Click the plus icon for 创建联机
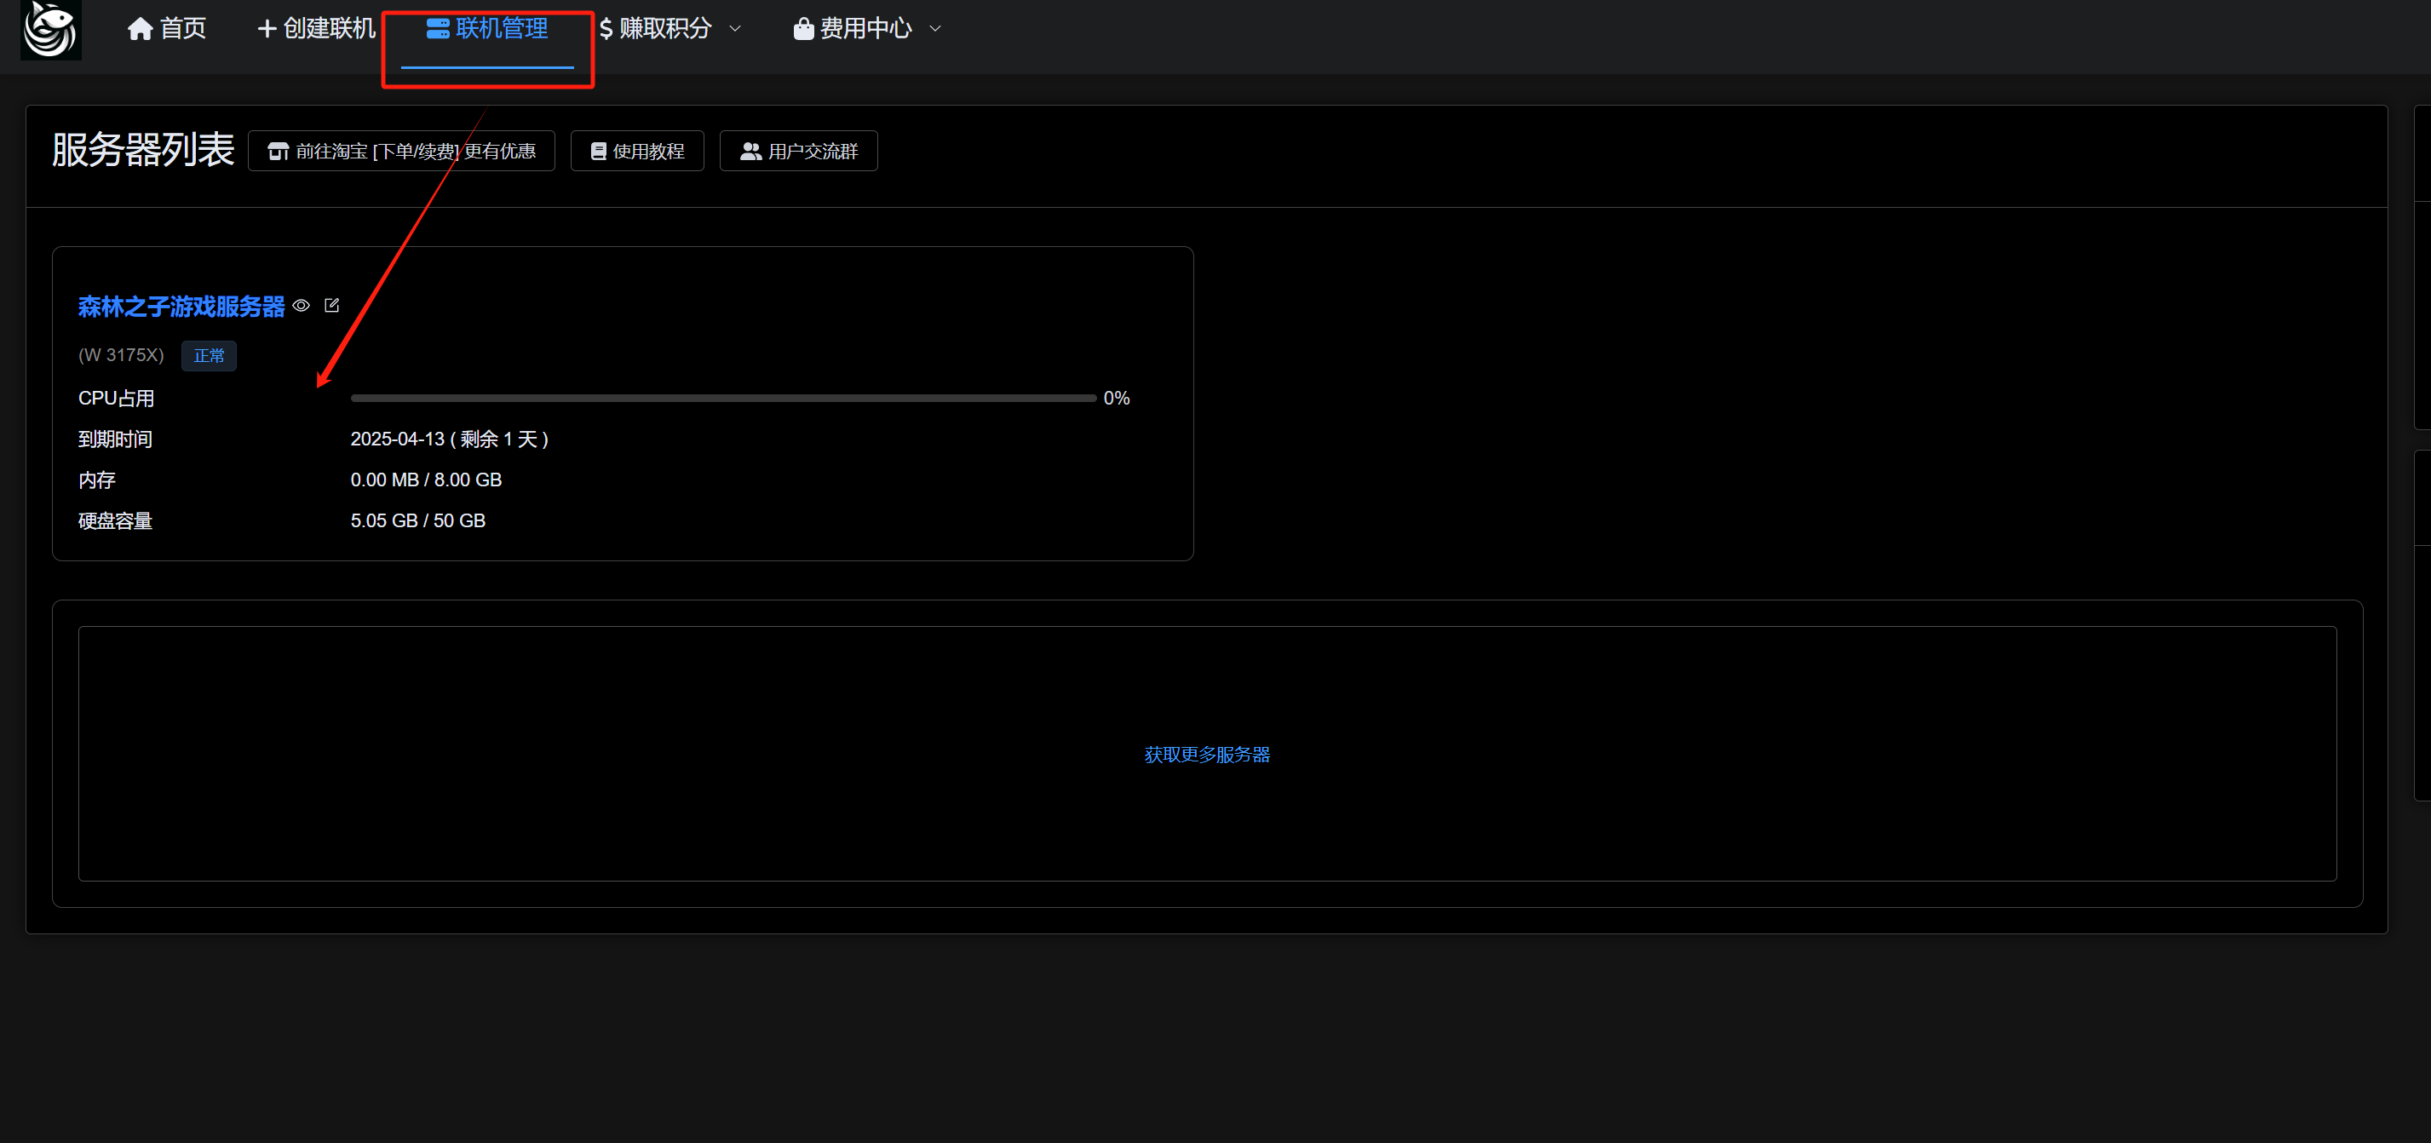Screen dimensions: 2431x1143 click(x=267, y=29)
